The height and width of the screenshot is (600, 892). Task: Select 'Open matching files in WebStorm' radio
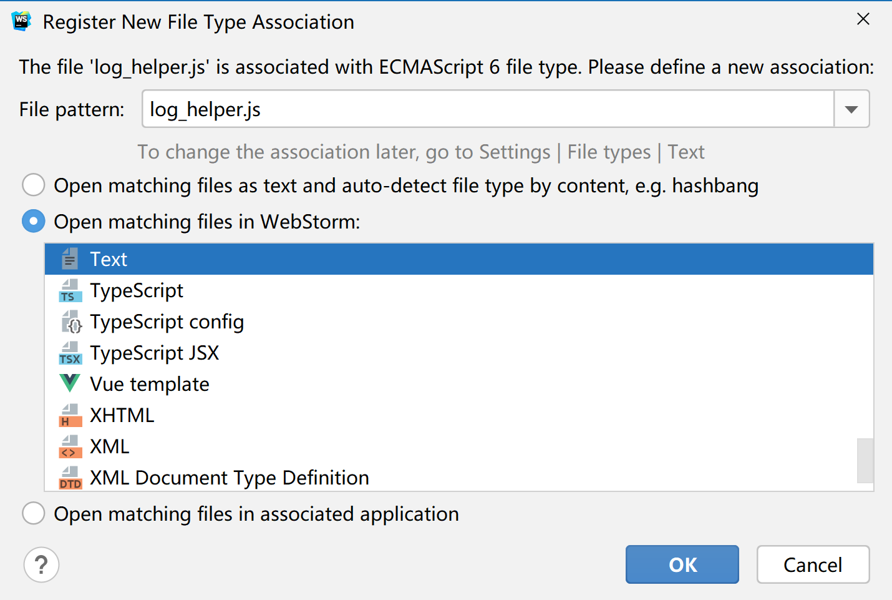[x=34, y=222]
